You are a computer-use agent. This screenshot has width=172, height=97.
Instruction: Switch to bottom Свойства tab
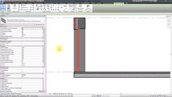[x=19, y=94]
